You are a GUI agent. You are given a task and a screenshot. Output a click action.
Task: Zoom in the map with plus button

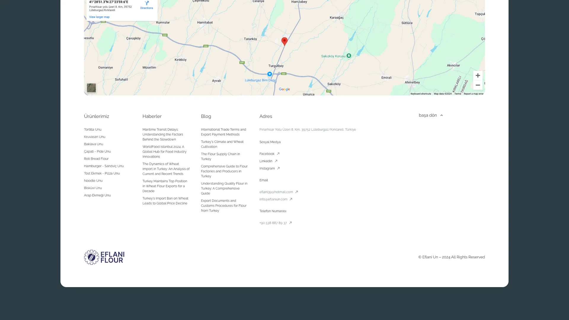478,76
